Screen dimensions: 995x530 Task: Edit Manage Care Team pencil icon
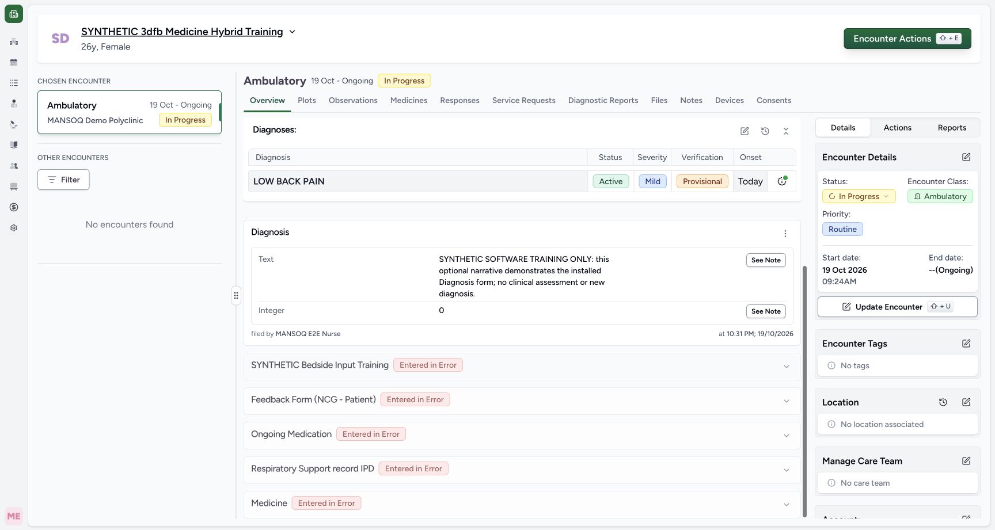pos(966,461)
